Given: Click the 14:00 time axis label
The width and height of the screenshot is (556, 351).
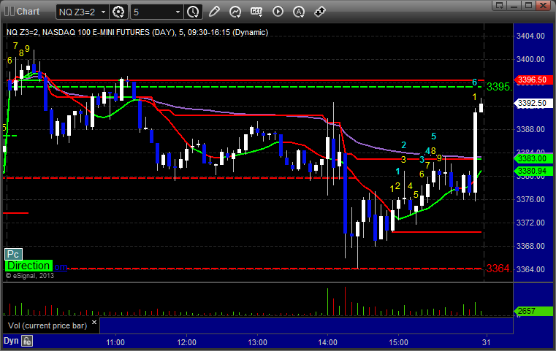Looking at the screenshot, I should point(327,342).
